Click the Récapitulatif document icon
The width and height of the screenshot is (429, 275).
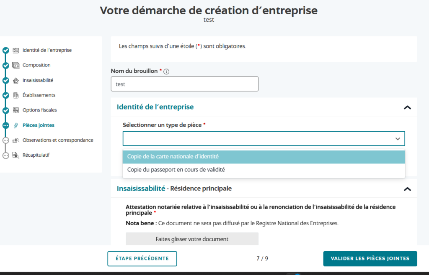16,155
